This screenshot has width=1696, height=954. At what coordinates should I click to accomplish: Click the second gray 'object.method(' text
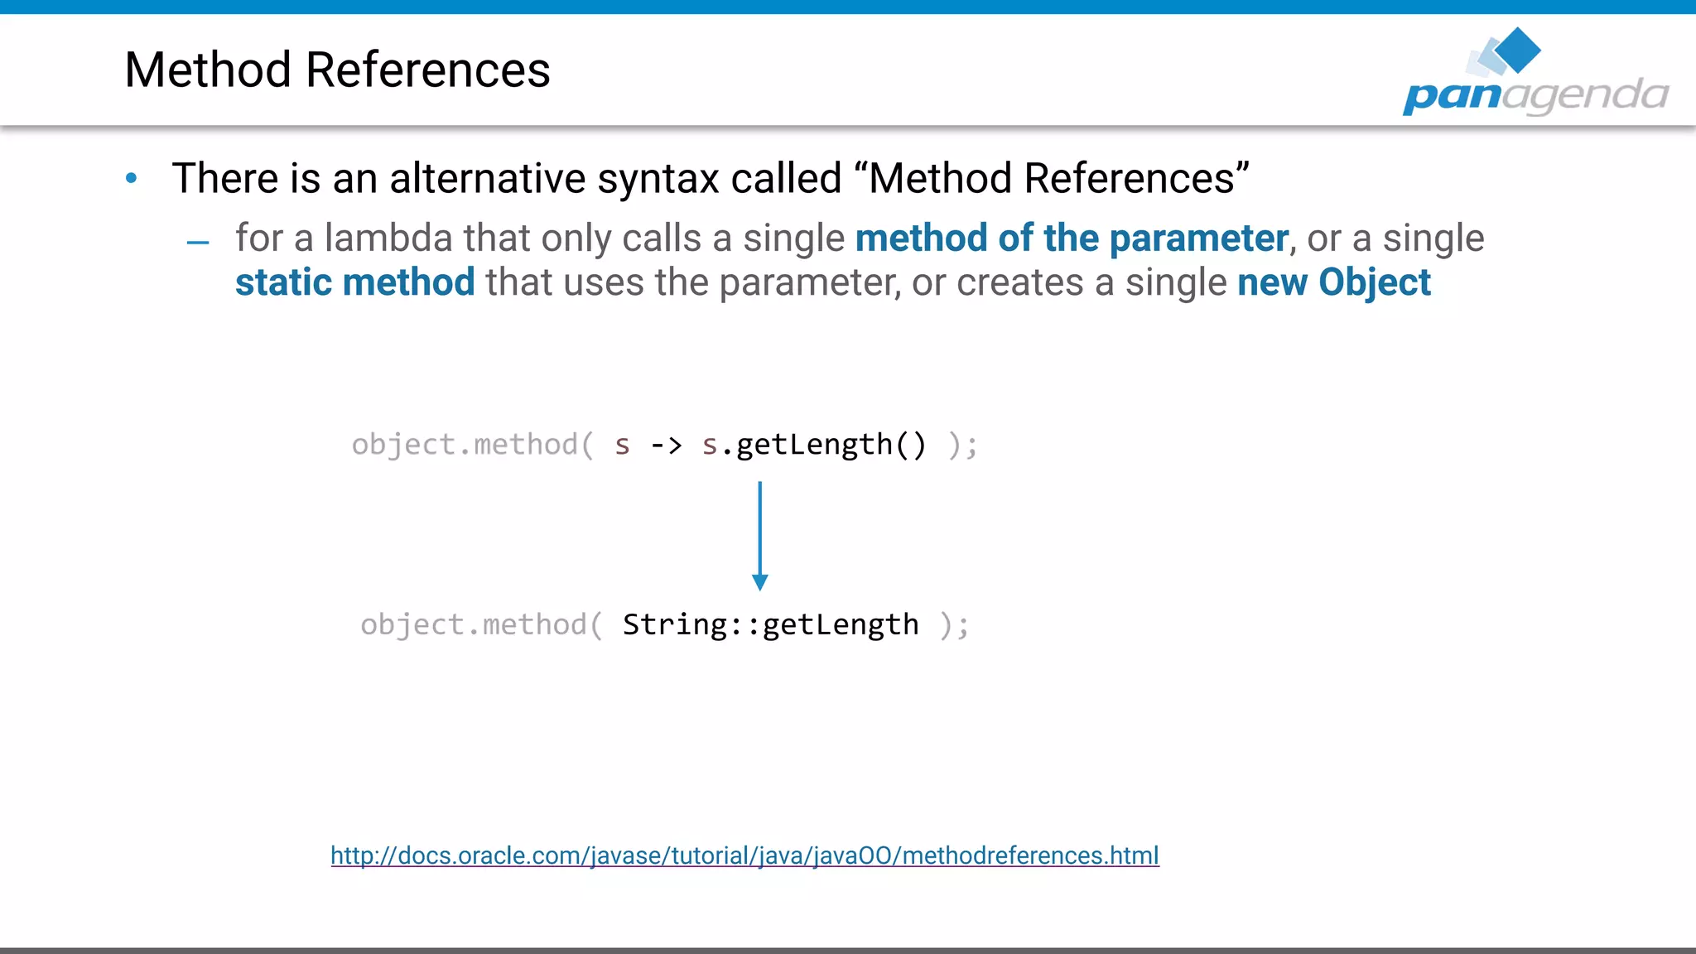click(x=481, y=624)
